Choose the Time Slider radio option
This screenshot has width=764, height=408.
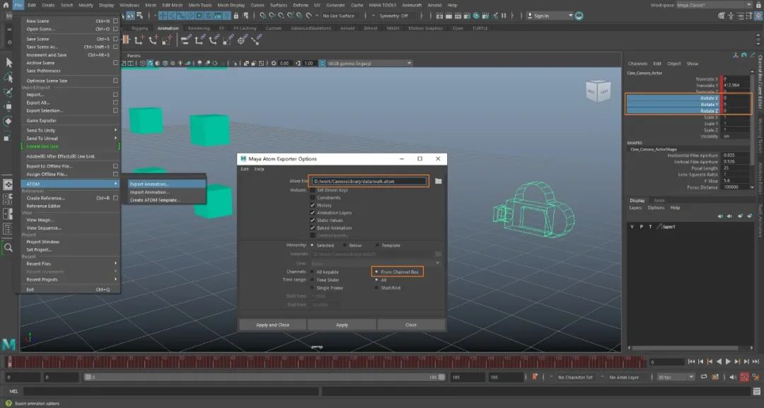313,279
